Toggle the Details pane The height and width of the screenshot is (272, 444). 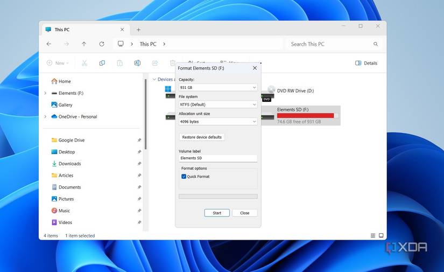366,63
